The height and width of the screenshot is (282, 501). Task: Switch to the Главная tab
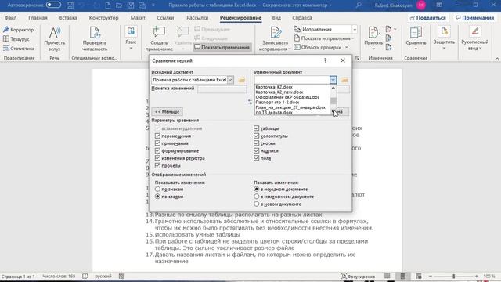(38, 18)
